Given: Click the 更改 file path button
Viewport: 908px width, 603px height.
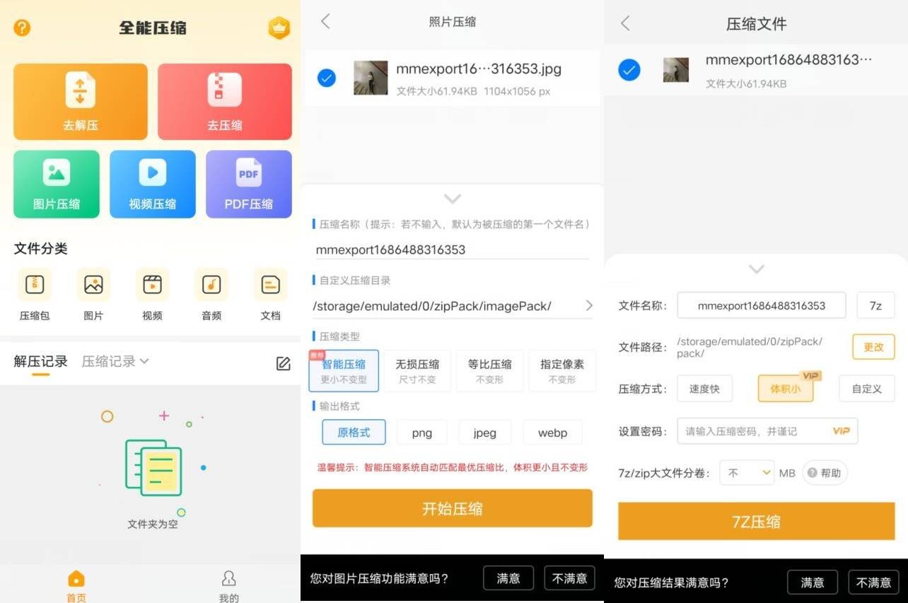Looking at the screenshot, I should 873,347.
